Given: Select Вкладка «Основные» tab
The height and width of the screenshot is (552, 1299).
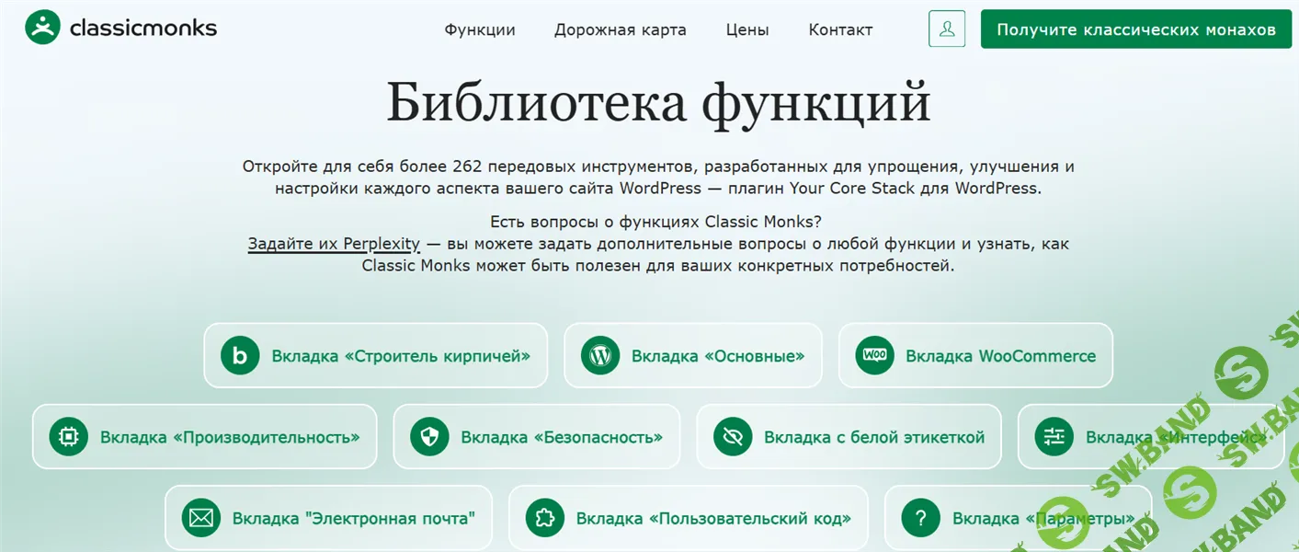Looking at the screenshot, I should click(x=693, y=355).
